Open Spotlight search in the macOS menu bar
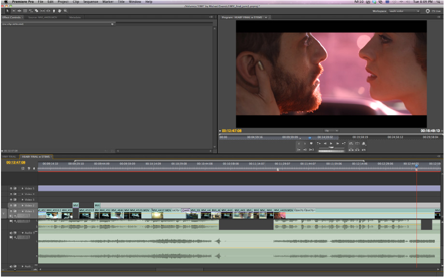444x277 pixels. [x=438, y=2]
